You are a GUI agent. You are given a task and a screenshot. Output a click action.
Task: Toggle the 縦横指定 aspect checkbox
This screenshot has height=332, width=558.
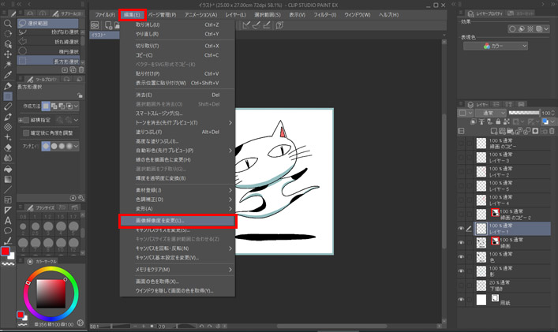click(25, 120)
